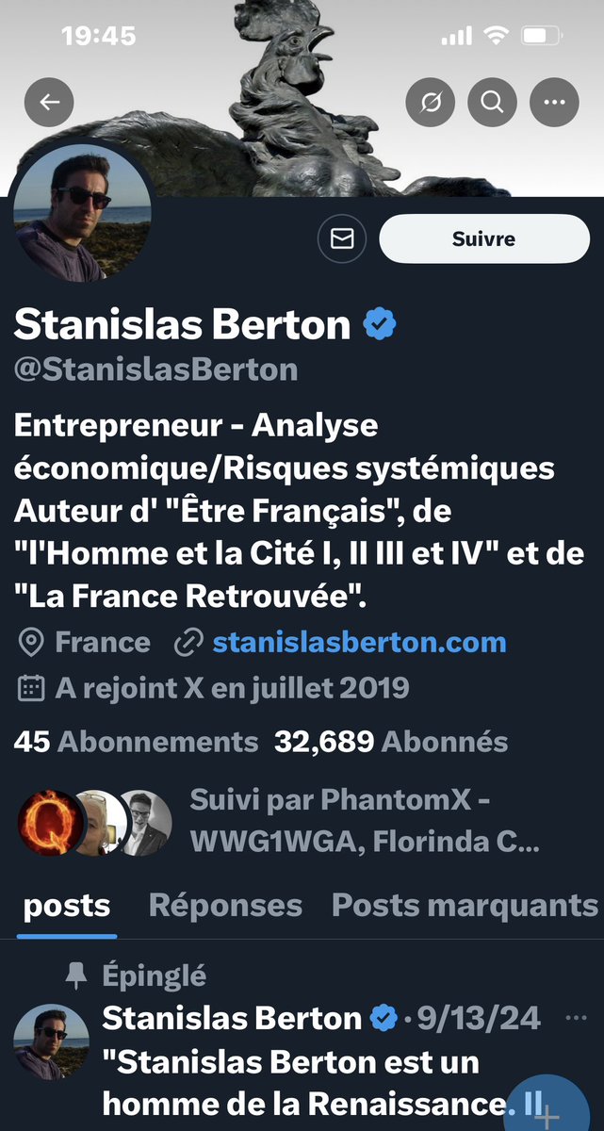Open the three-dot more options menu in the header

pos(554,102)
